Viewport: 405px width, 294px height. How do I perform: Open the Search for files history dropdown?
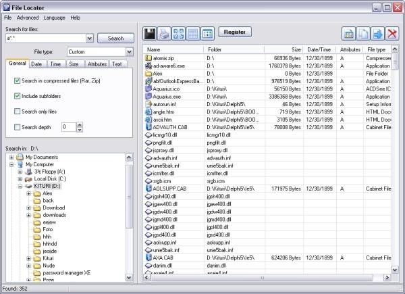[x=89, y=39]
